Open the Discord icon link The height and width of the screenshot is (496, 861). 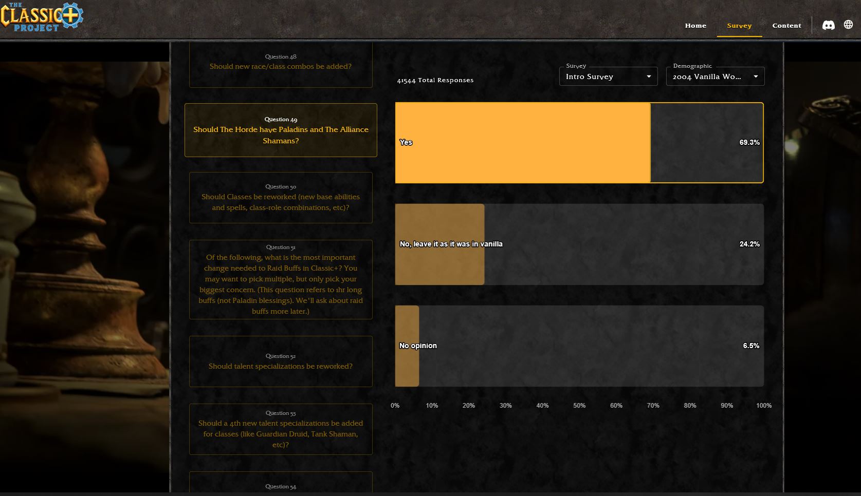point(828,25)
